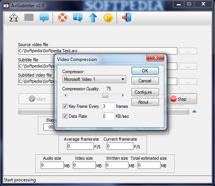Collapse details with the teal triangle expander
Image resolution: width=215 pixels, height=186 pixels.
[x=194, y=111]
